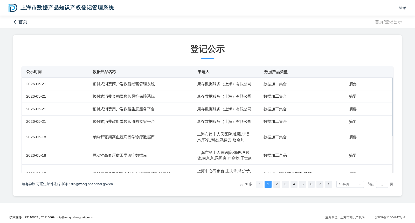The image size is (415, 223).
Task: Click the appeal email dip@zscqj.shanghai.gov.cn notice
Action: pyautogui.click(x=67, y=184)
